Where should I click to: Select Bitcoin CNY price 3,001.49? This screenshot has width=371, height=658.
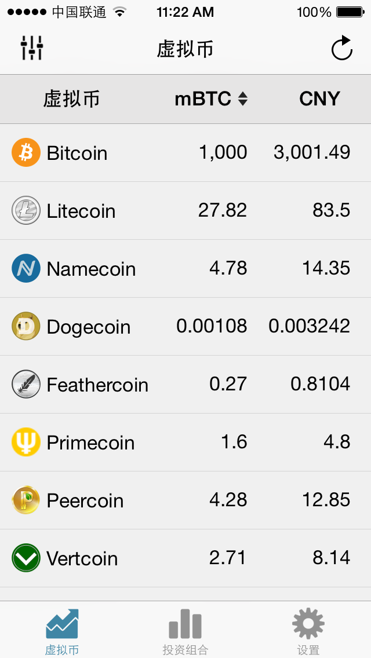point(312,152)
